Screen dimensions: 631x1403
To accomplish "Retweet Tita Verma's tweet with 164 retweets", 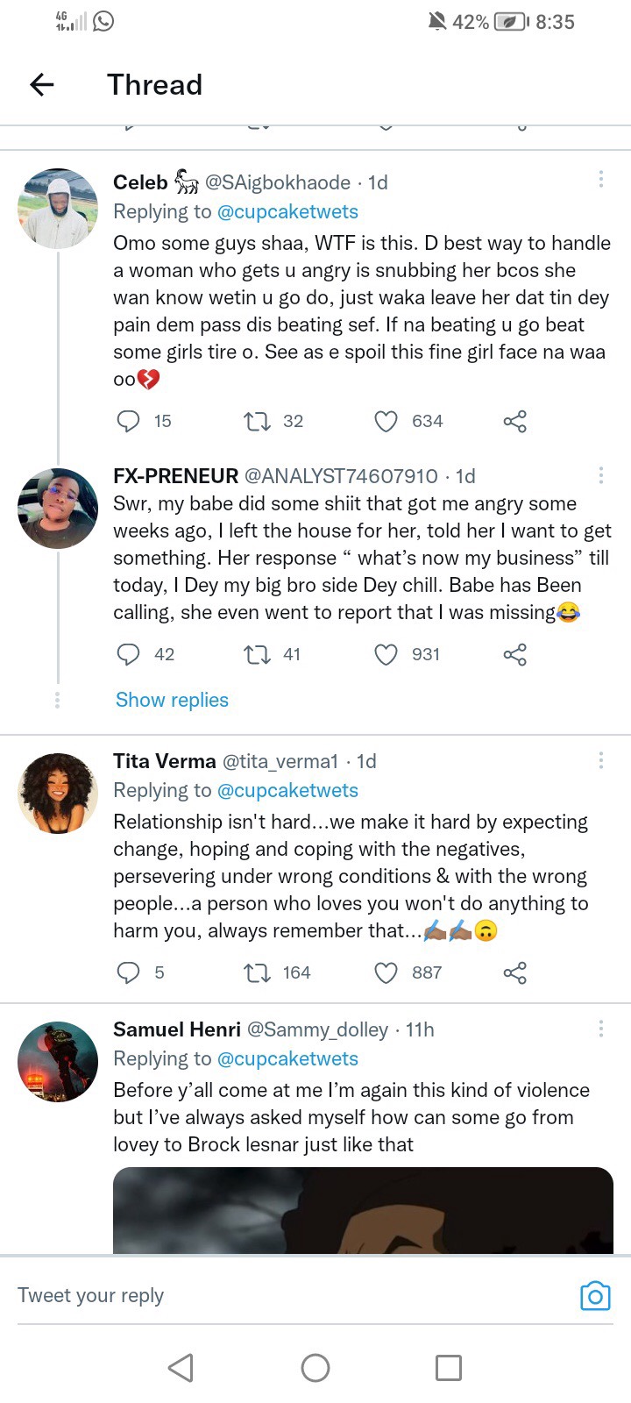I will (x=257, y=972).
